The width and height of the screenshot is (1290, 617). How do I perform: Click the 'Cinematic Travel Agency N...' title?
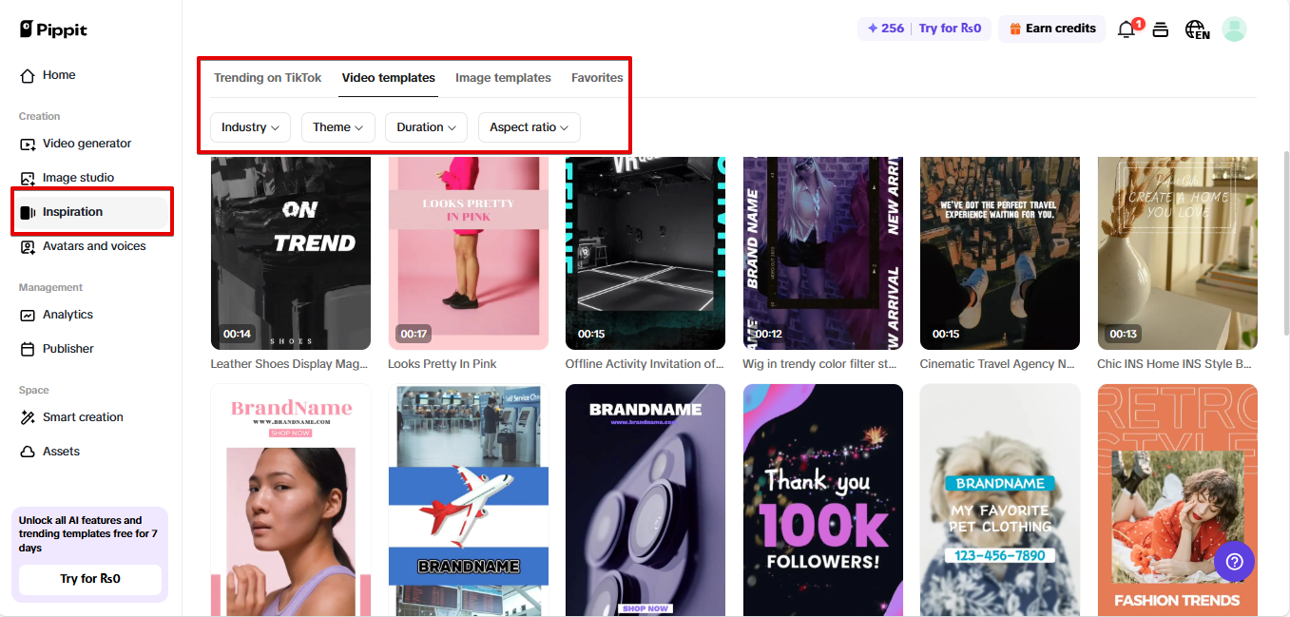click(x=996, y=364)
